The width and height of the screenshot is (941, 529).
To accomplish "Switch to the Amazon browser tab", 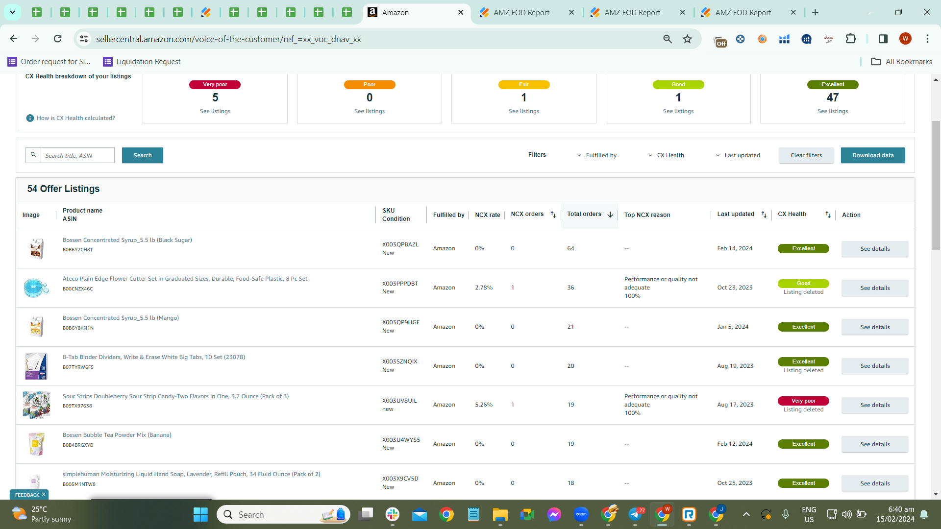I will click(x=417, y=13).
